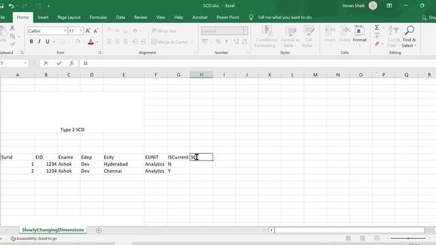Expand the Name Box dropdown
436x245 pixels.
click(x=25, y=63)
